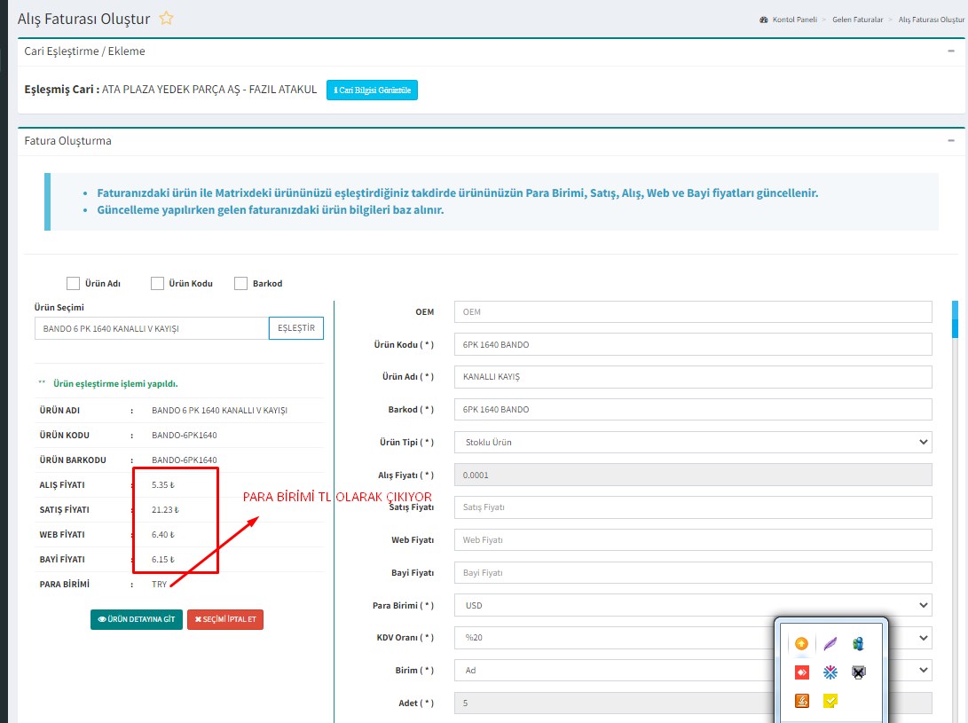Click the disconnected network tray icon
The width and height of the screenshot is (968, 723).
[858, 672]
